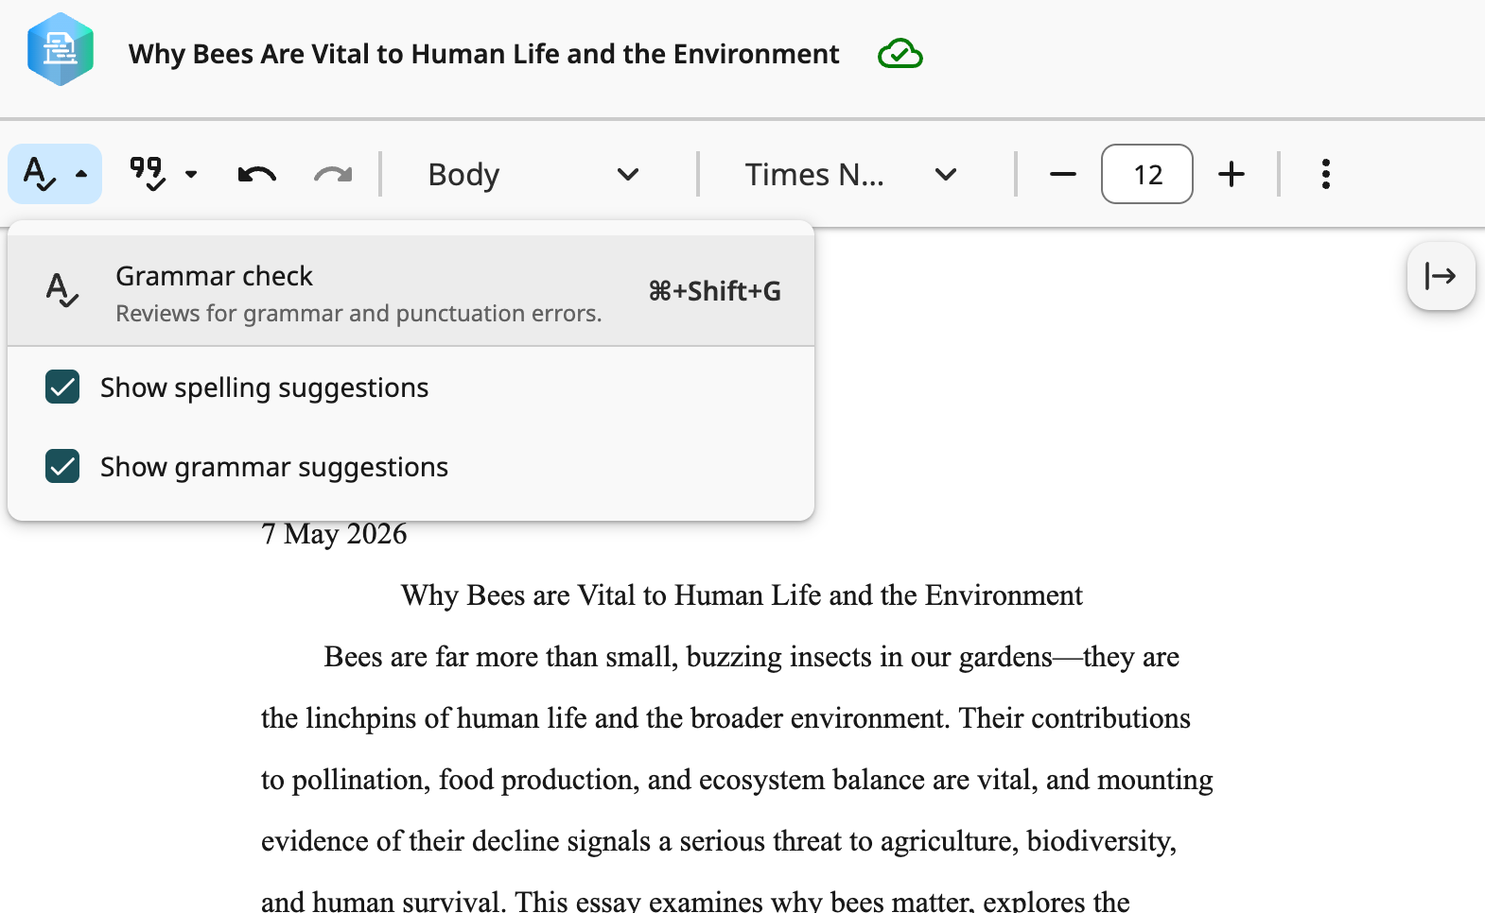Click the document app logo icon
The image size is (1485, 913).
(x=61, y=49)
